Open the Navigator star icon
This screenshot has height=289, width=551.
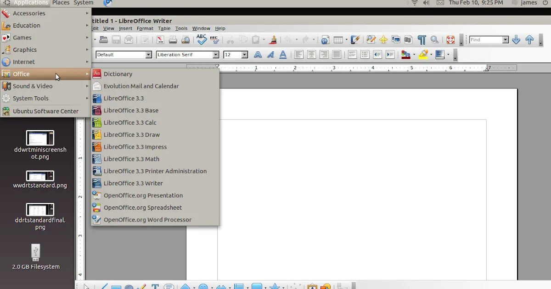383,40
